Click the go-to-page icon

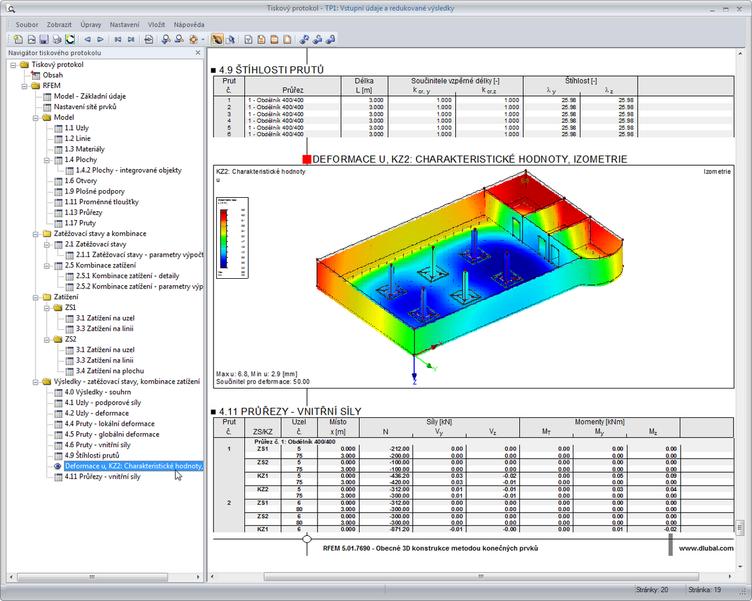tap(149, 40)
